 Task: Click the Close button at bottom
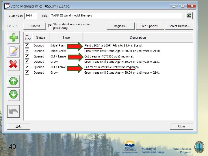point(182,126)
